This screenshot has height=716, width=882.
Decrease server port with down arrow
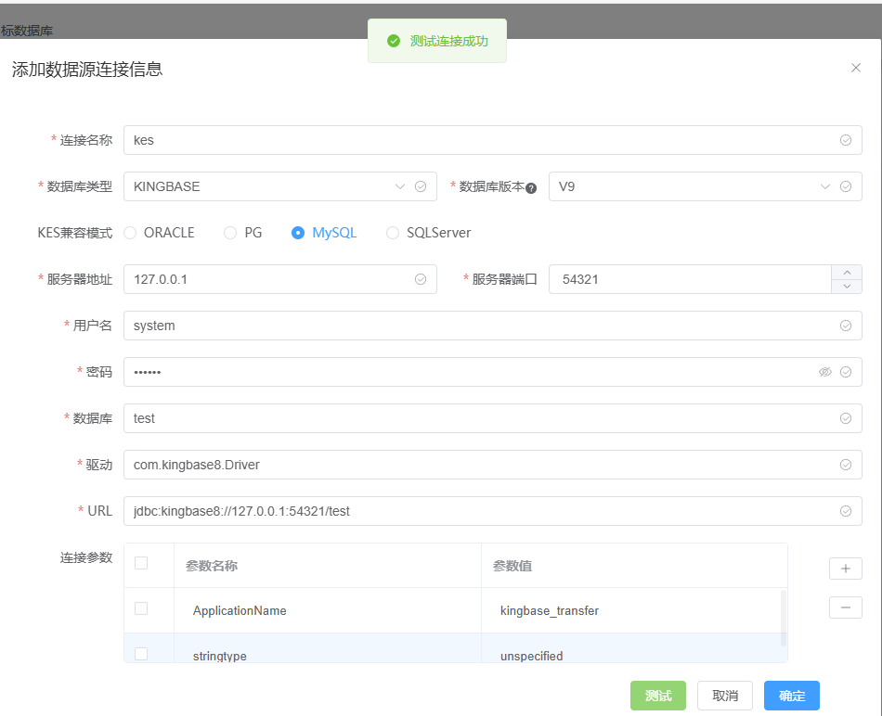847,286
